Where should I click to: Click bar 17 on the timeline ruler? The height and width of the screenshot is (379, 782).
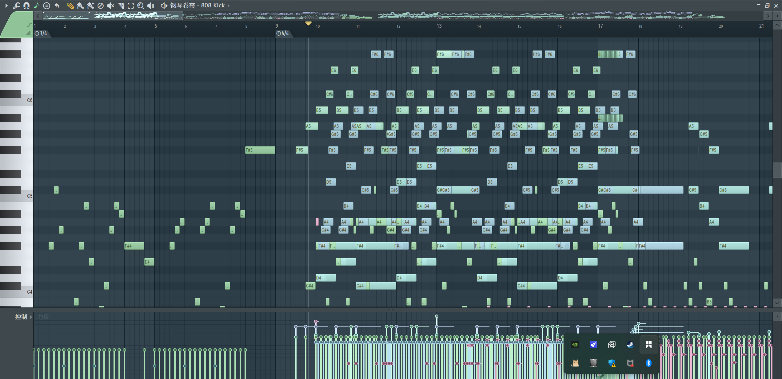[600, 26]
